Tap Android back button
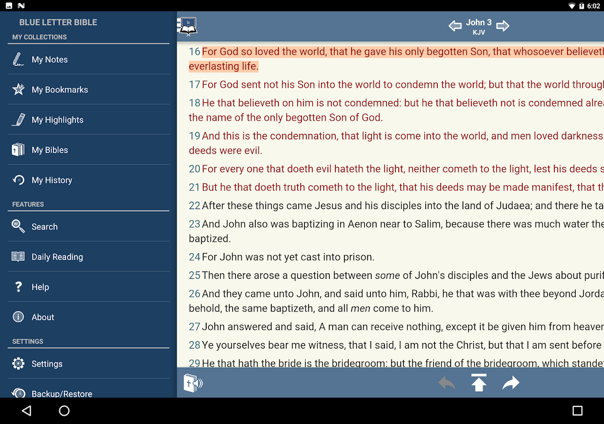The height and width of the screenshot is (424, 604). coord(27,411)
